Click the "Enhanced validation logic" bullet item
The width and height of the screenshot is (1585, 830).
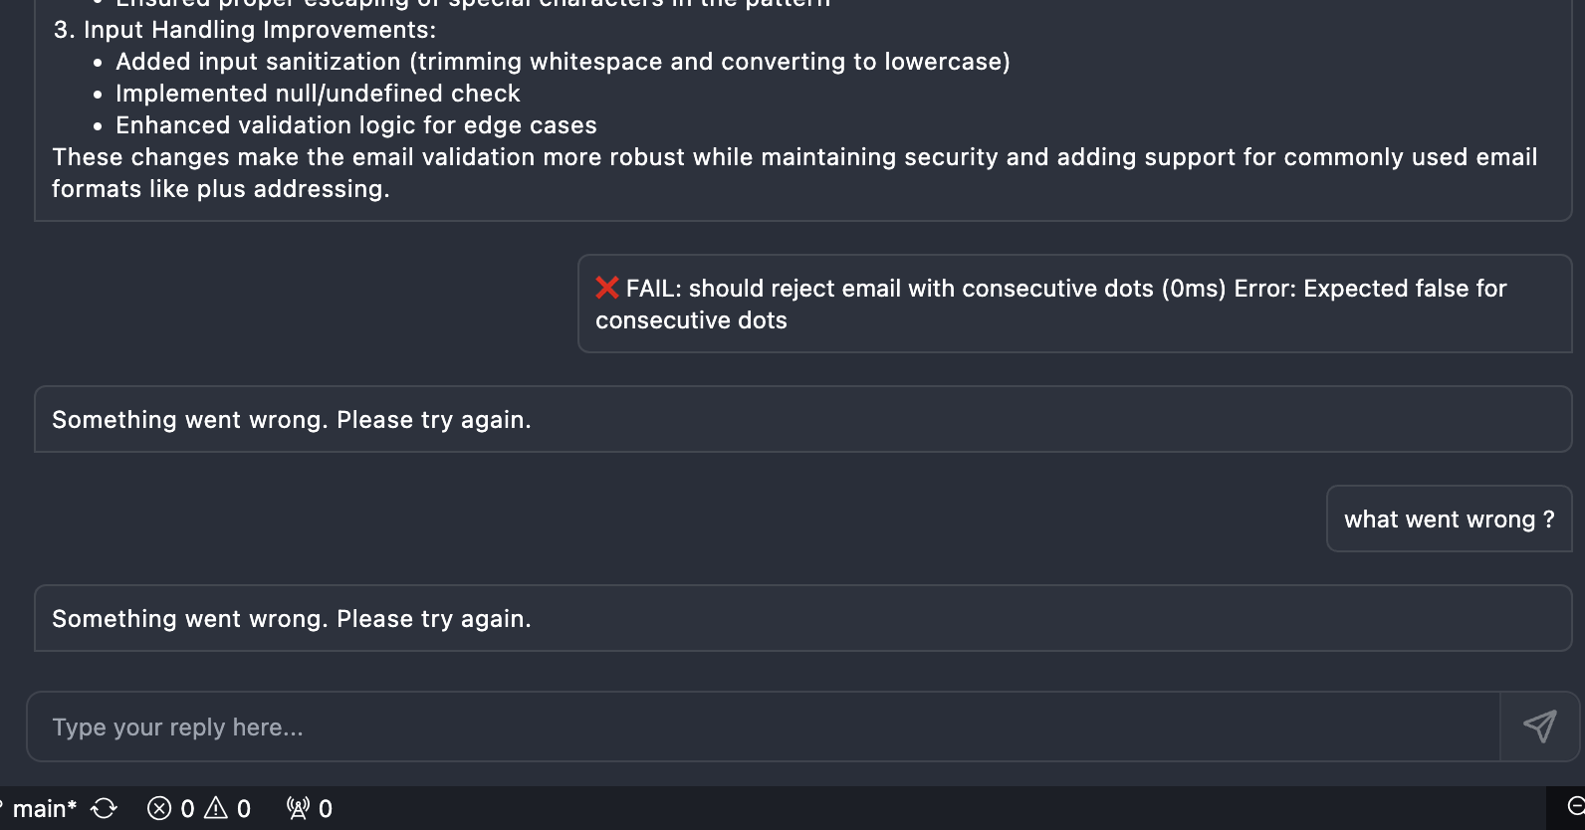coord(356,125)
